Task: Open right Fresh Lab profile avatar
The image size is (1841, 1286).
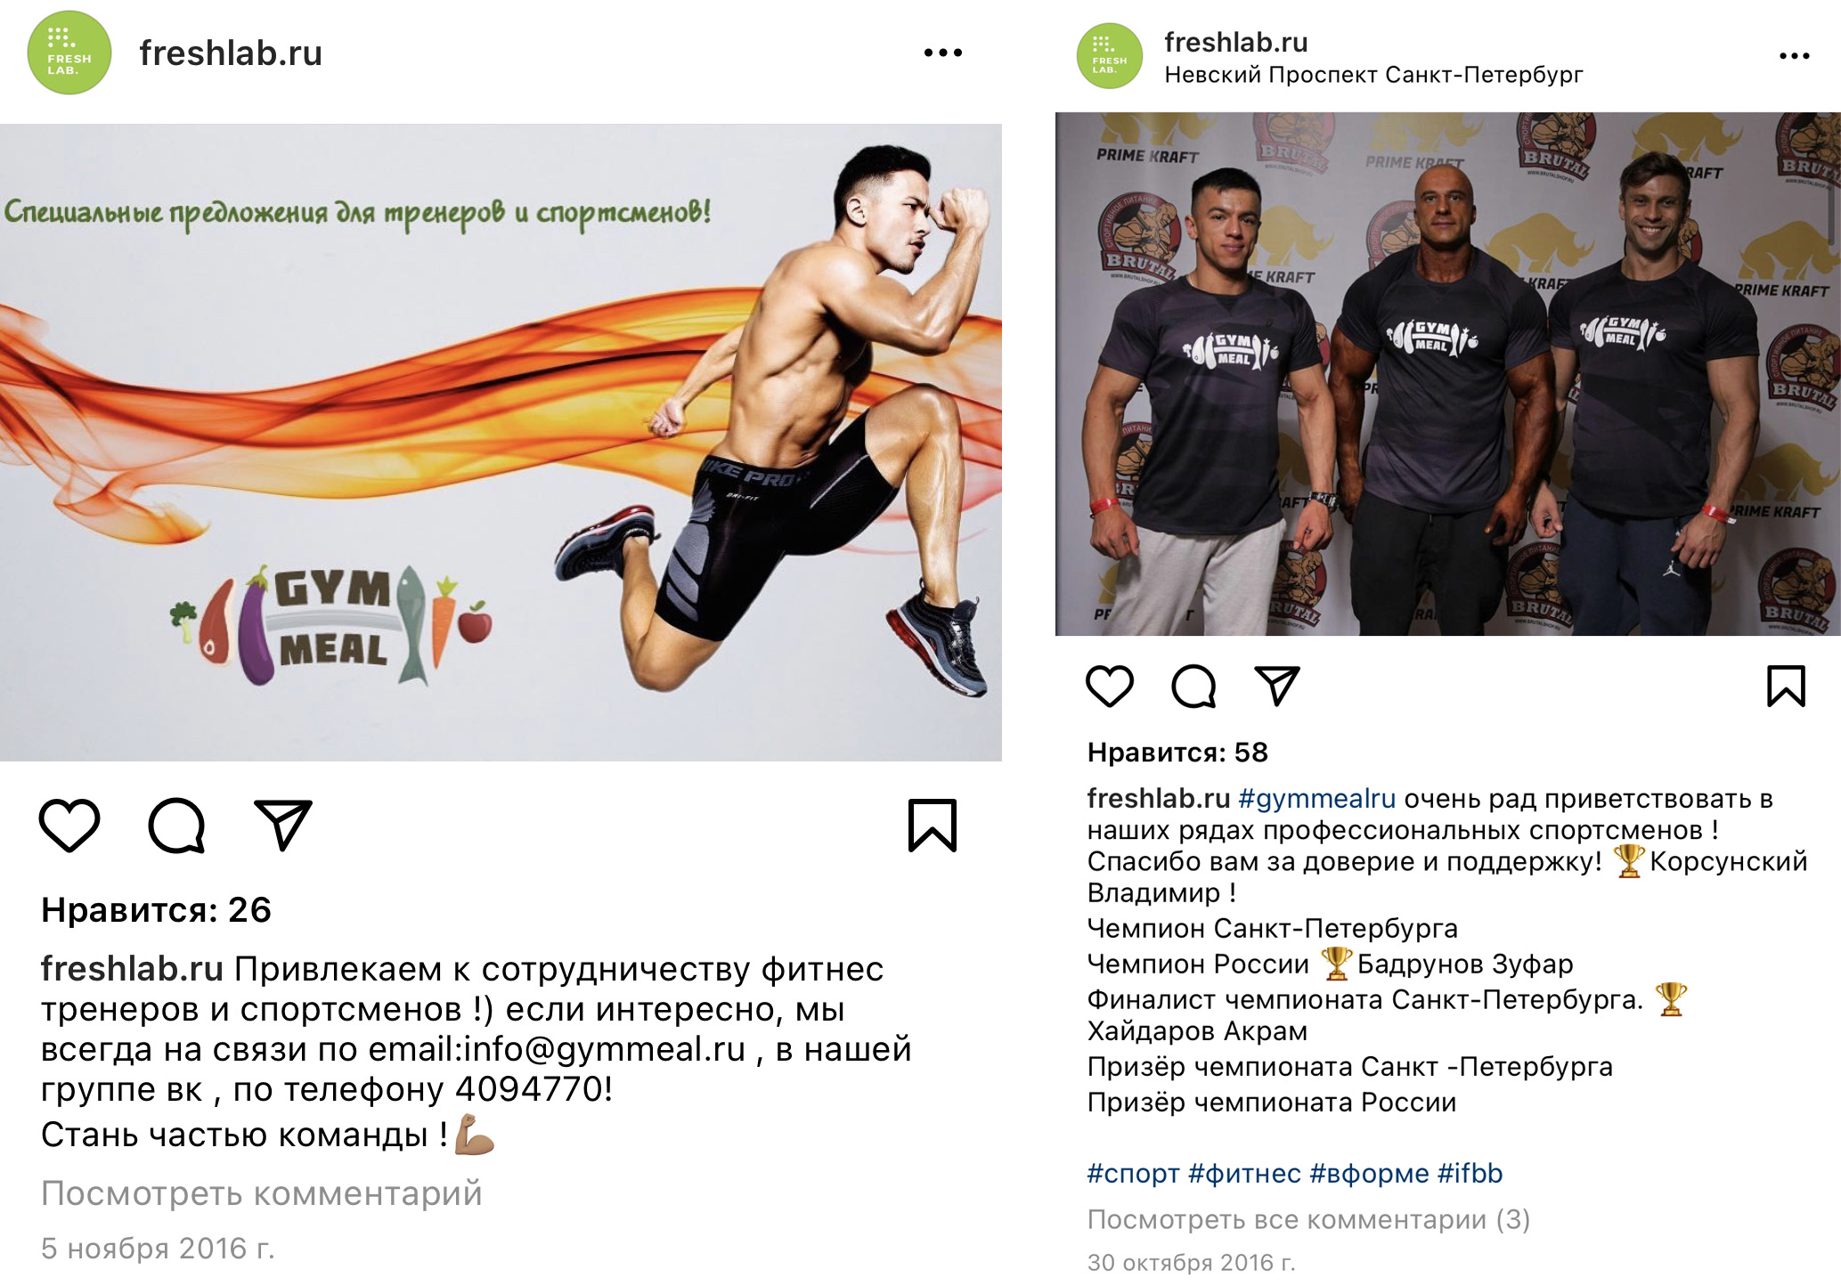Action: point(1110,56)
